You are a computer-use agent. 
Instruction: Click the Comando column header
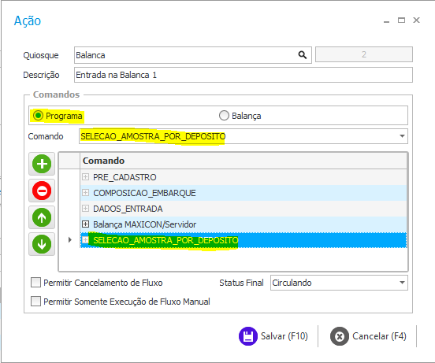(244, 161)
